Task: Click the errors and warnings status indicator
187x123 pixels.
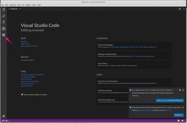Action: pyautogui.click(x=5, y=121)
